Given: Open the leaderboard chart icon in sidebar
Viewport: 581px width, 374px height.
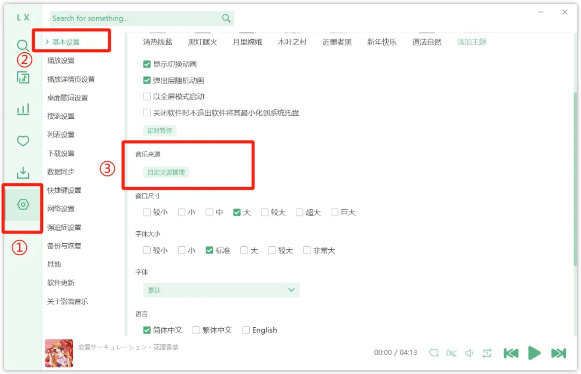Looking at the screenshot, I should (23, 110).
